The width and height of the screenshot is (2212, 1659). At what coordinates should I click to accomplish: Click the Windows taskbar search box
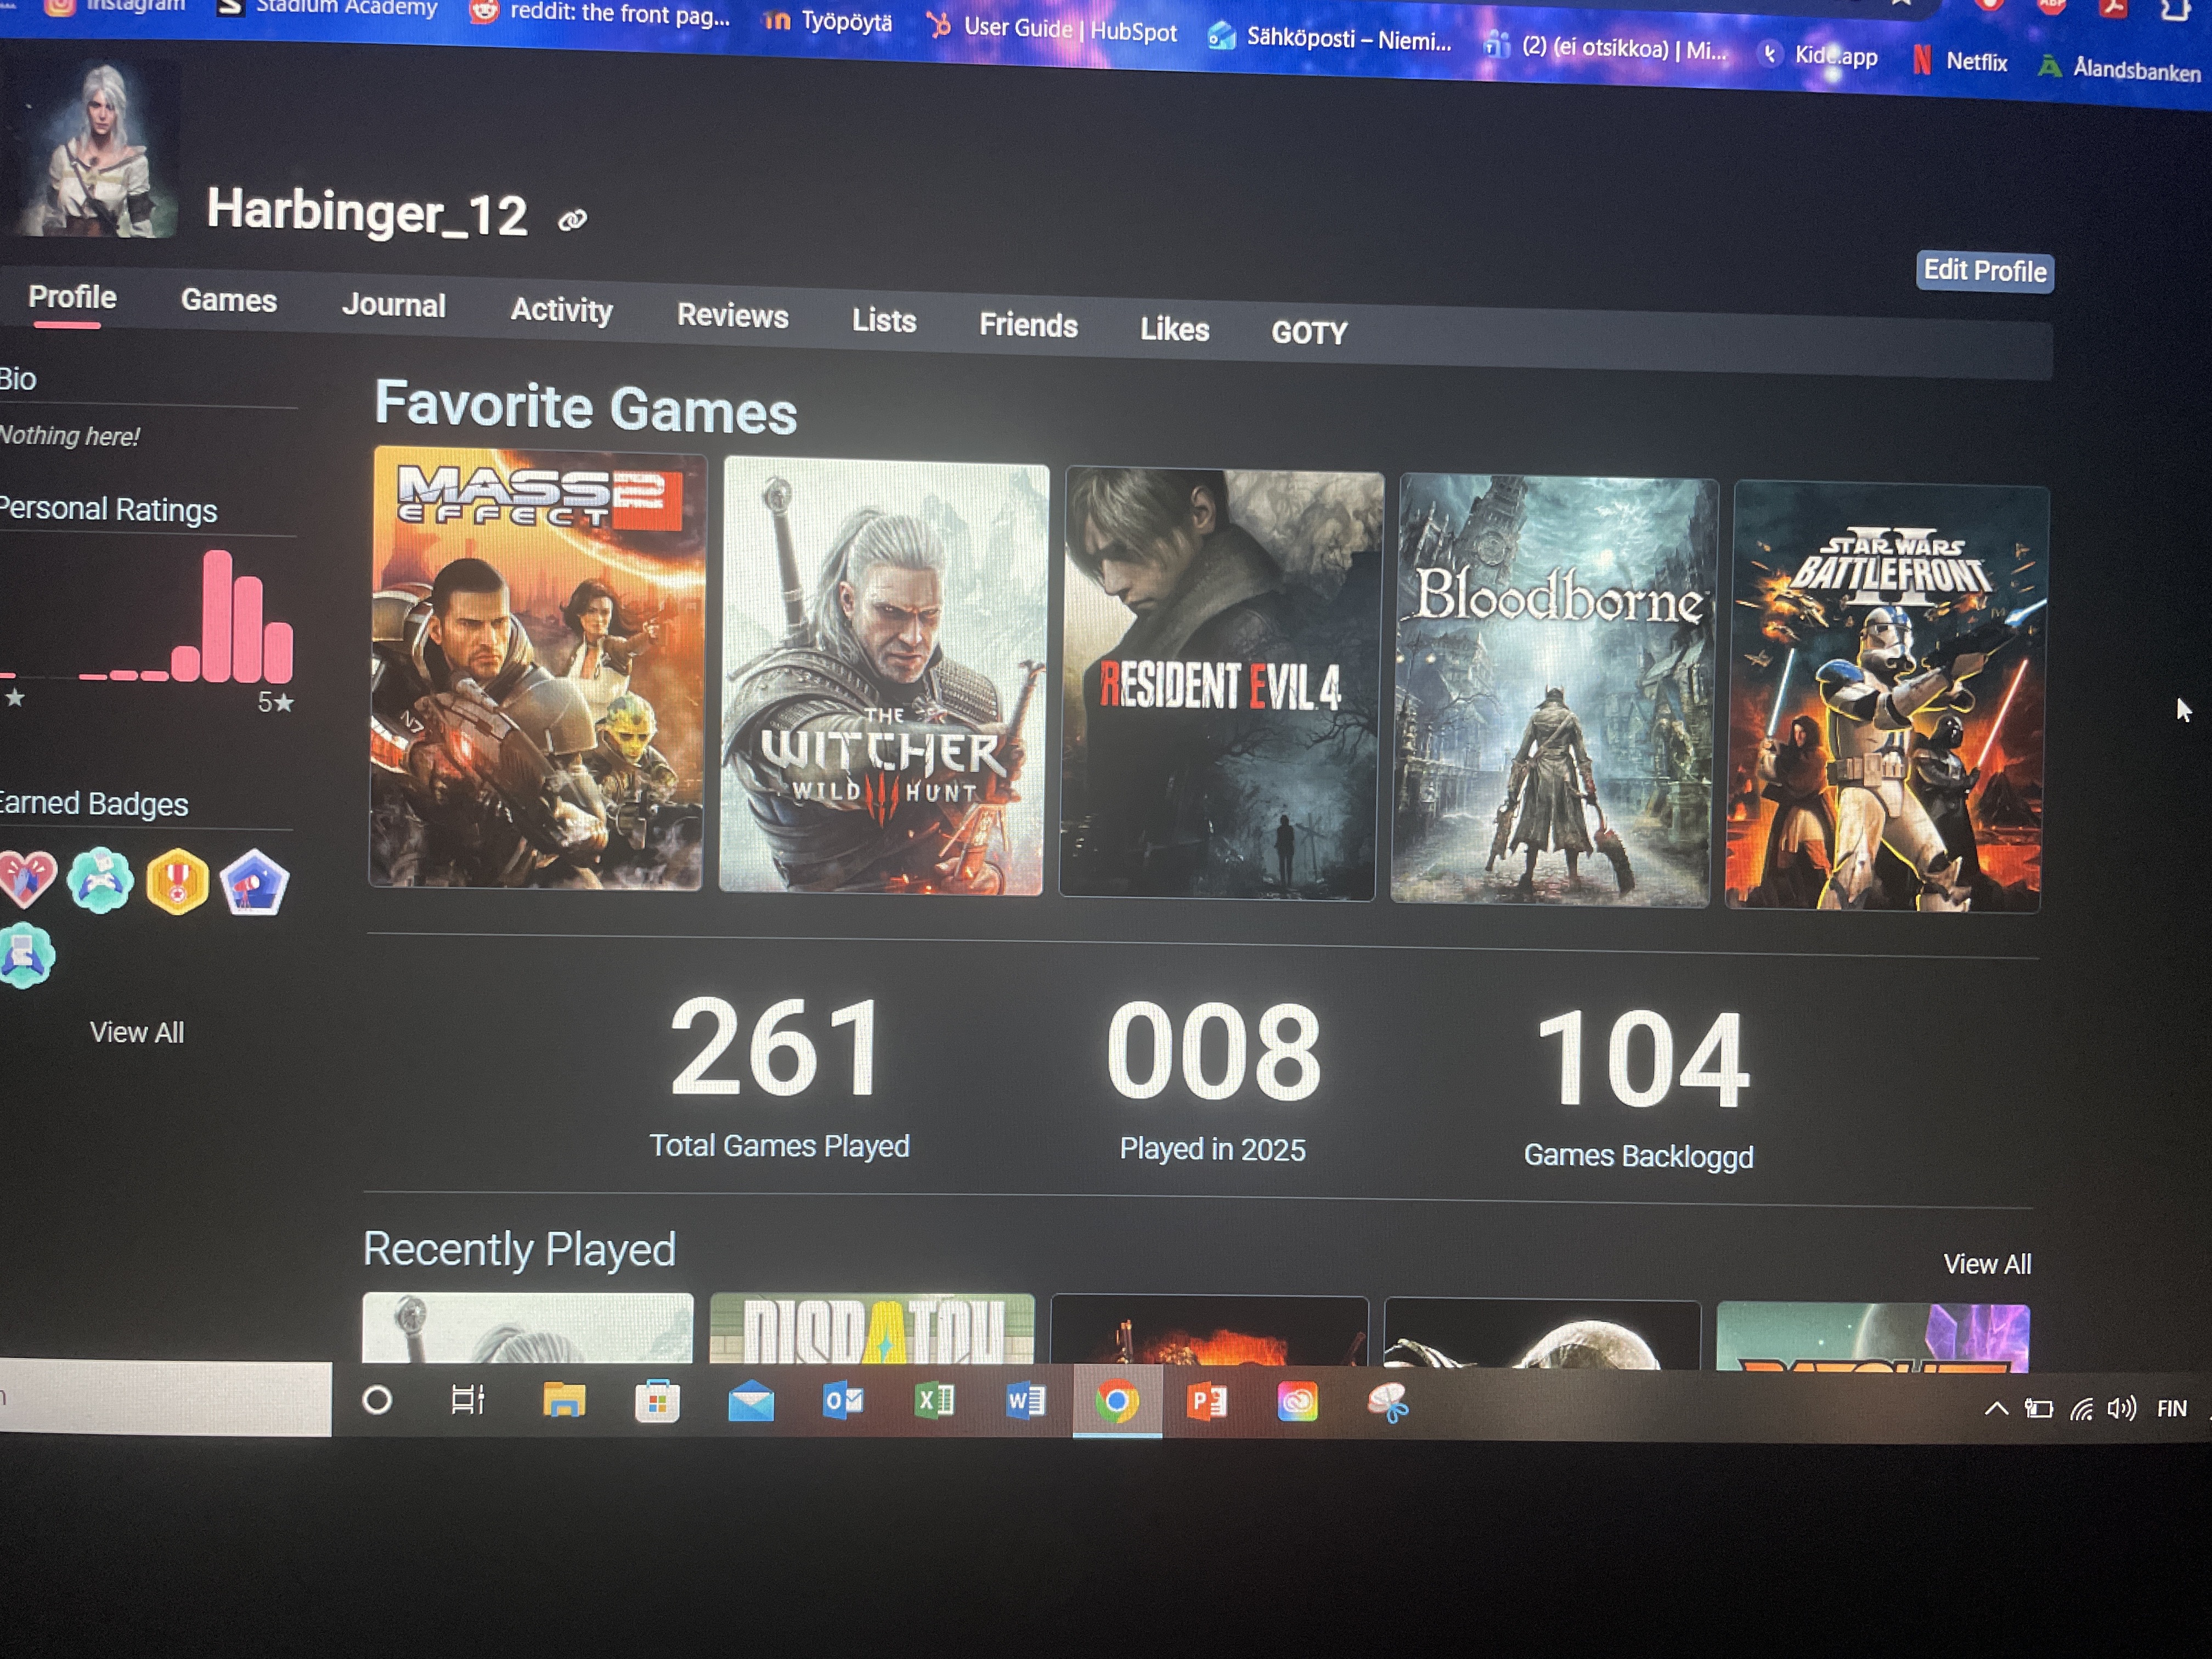click(x=165, y=1397)
